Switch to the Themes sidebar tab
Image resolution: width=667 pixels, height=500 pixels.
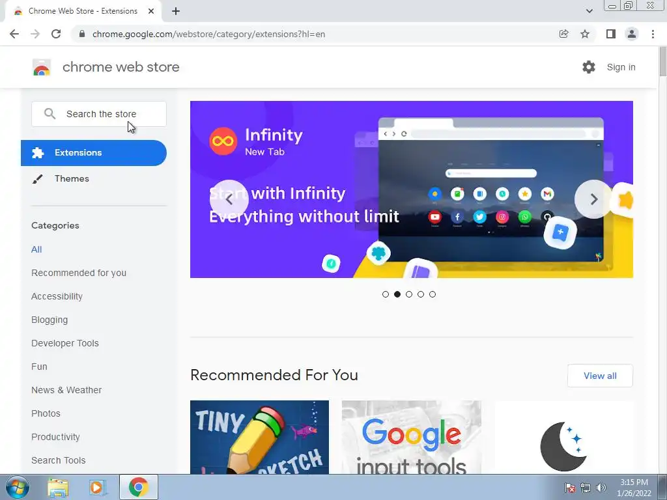pos(72,178)
